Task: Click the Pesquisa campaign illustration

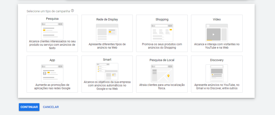Action: pyautogui.click(x=52, y=31)
